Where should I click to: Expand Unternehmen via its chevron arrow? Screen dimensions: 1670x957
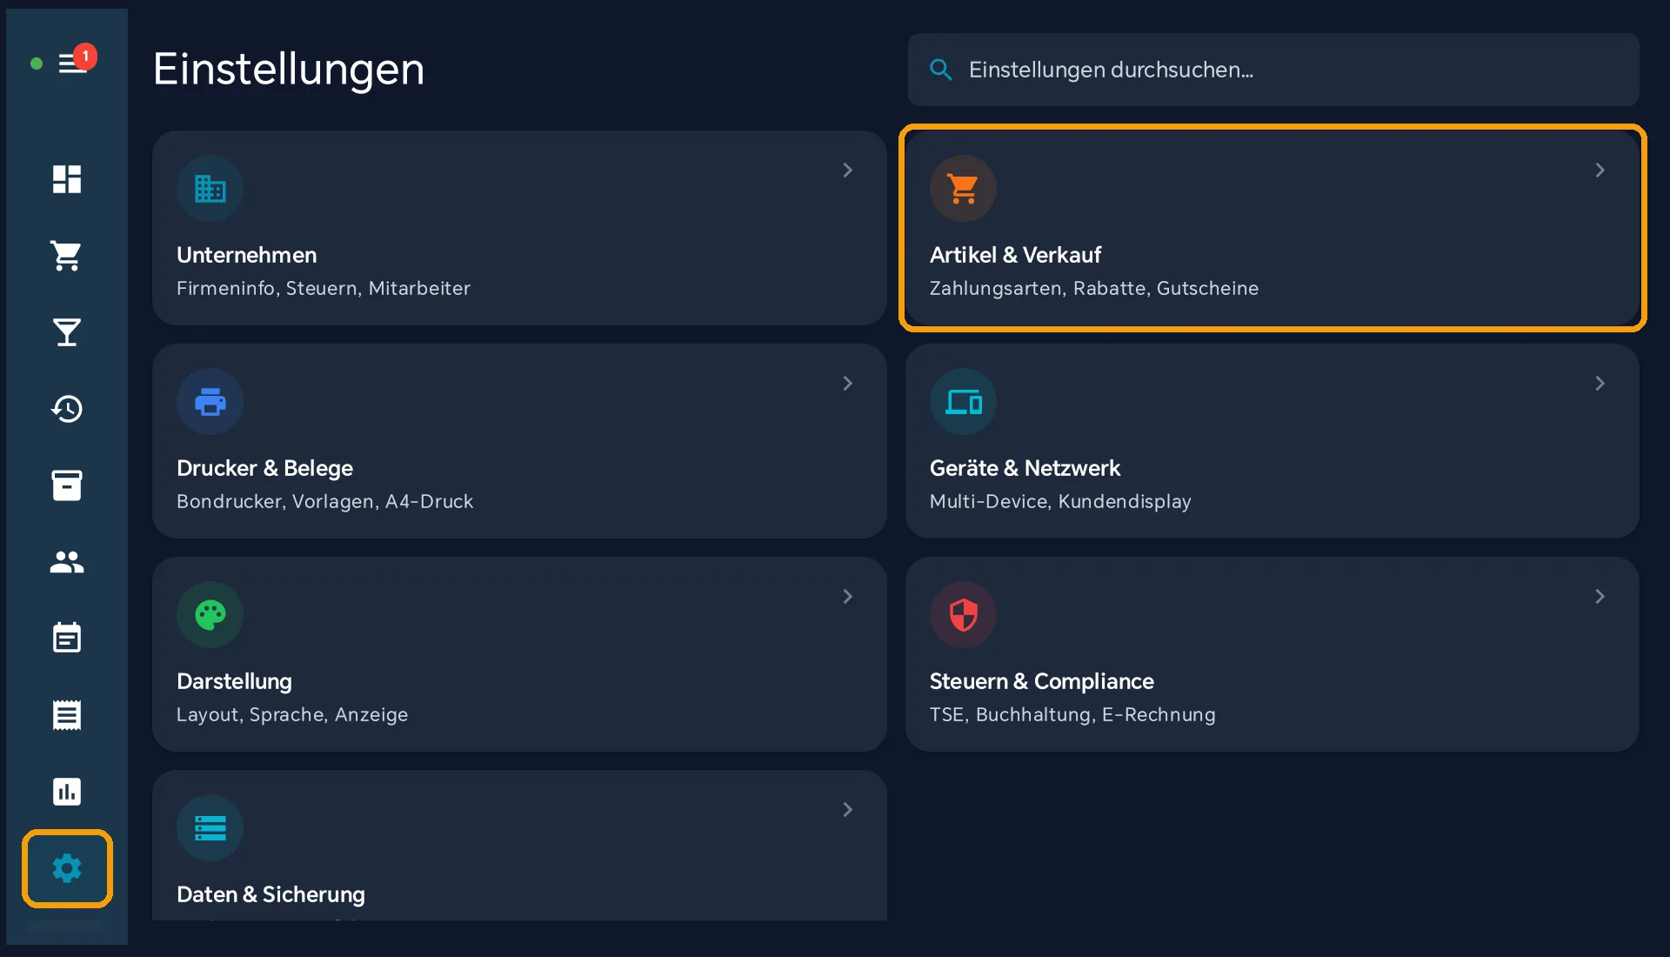coord(847,171)
